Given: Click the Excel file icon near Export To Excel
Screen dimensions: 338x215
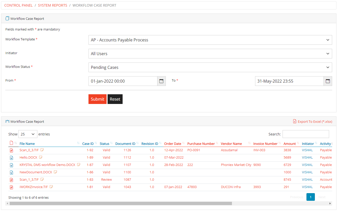Looking at the screenshot, I should 295,121.
